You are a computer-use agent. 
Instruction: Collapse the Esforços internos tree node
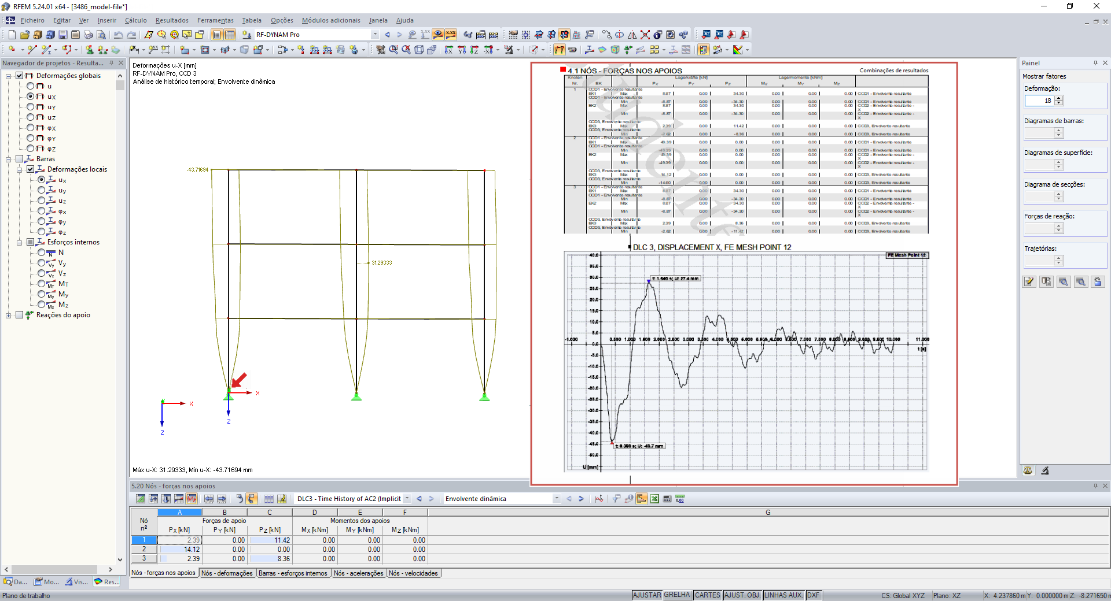(20, 242)
